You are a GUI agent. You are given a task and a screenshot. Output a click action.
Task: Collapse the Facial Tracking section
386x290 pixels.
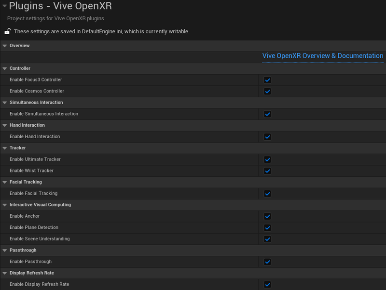point(4,182)
